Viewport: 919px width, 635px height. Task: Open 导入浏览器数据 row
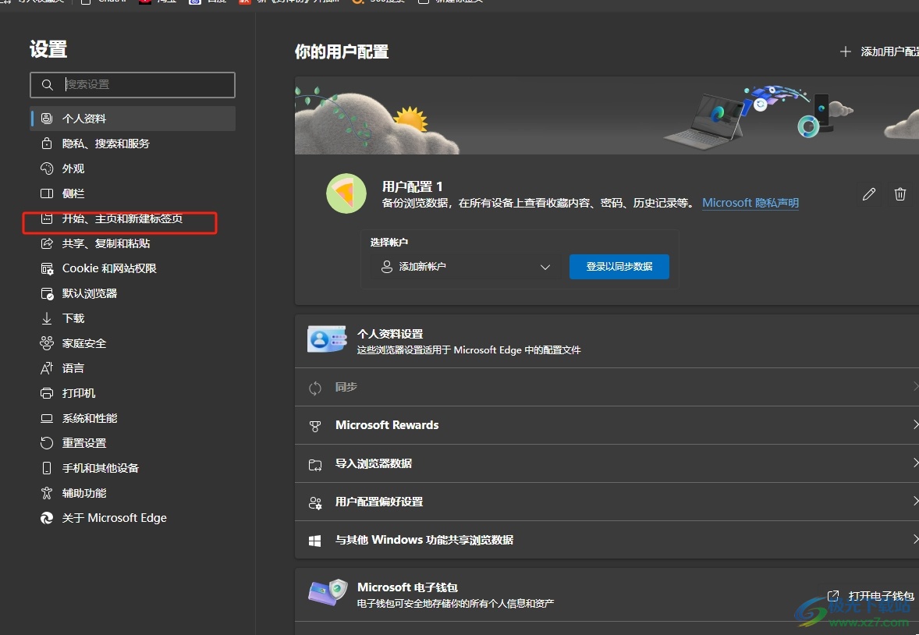607,464
